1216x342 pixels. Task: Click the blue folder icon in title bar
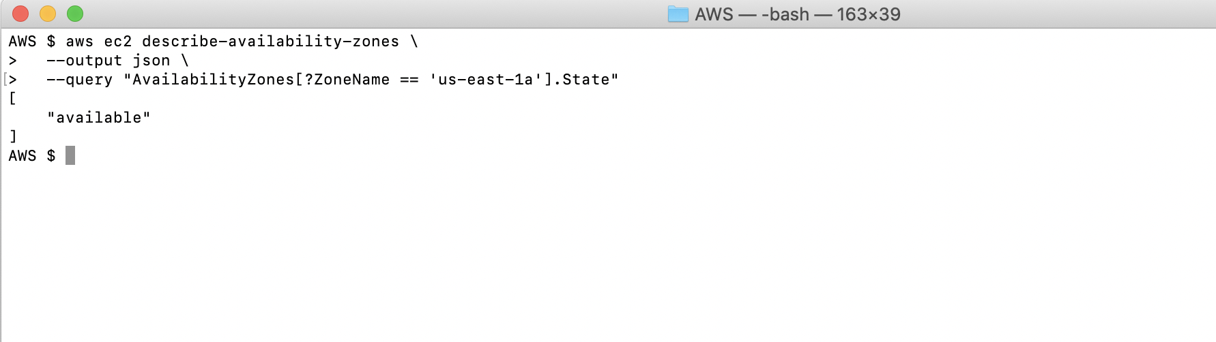tap(678, 14)
